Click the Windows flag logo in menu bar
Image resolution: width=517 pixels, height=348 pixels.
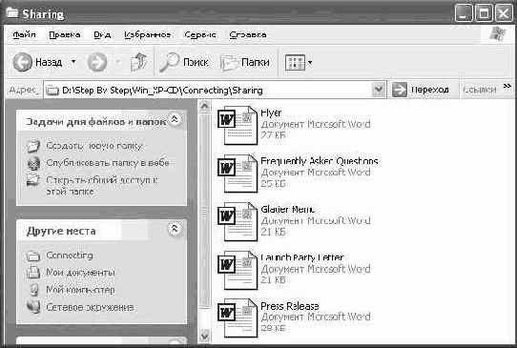[497, 34]
